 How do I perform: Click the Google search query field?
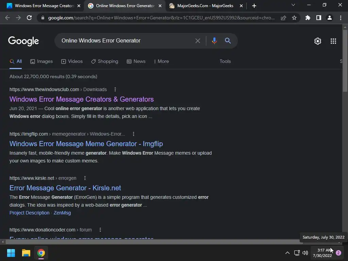tap(125, 41)
